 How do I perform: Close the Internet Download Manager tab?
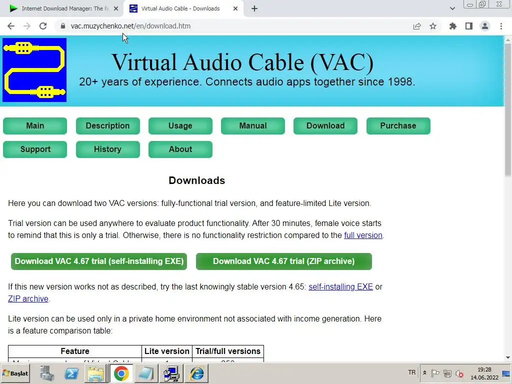point(116,8)
